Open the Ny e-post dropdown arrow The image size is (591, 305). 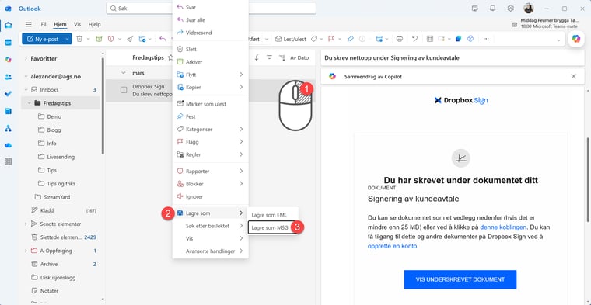67,39
